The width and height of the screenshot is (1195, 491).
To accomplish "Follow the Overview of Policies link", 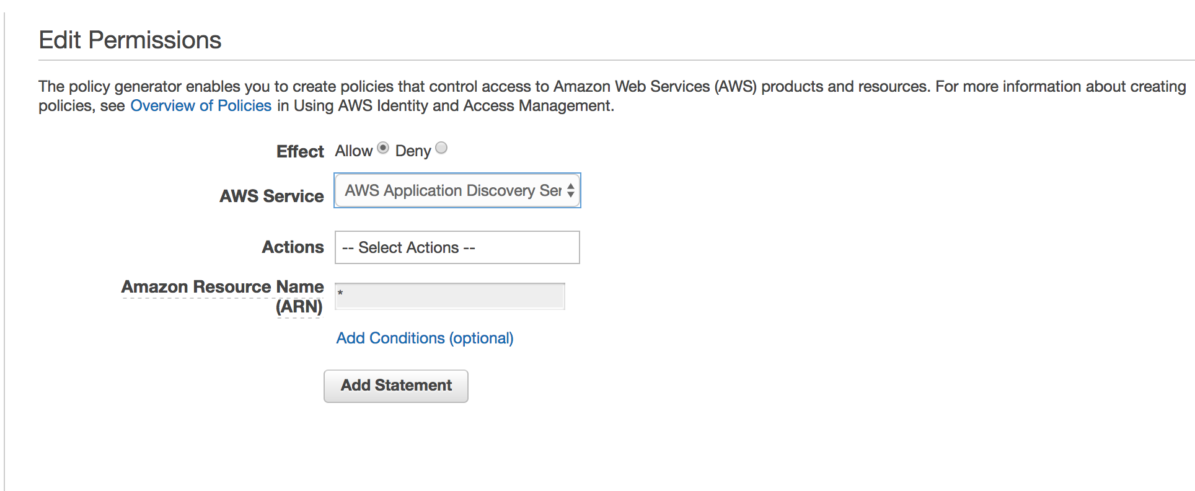I will tap(201, 106).
